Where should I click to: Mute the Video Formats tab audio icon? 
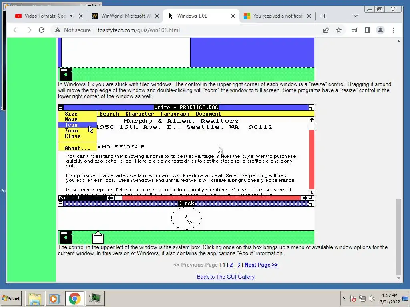click(x=72, y=16)
